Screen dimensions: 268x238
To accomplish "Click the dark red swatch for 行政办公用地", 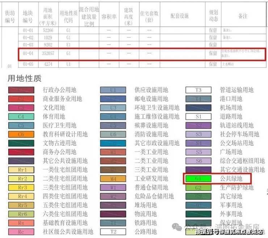I will 21,90.
